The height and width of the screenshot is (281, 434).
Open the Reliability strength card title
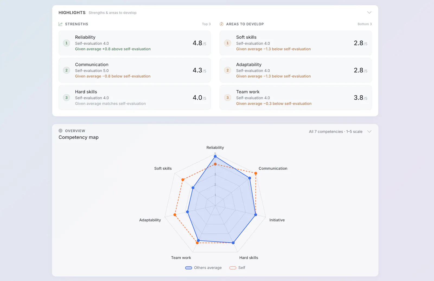85,37
